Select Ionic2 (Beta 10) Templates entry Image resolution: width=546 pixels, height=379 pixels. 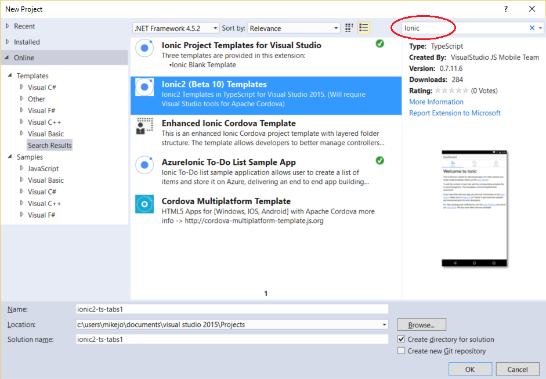pyautogui.click(x=266, y=95)
